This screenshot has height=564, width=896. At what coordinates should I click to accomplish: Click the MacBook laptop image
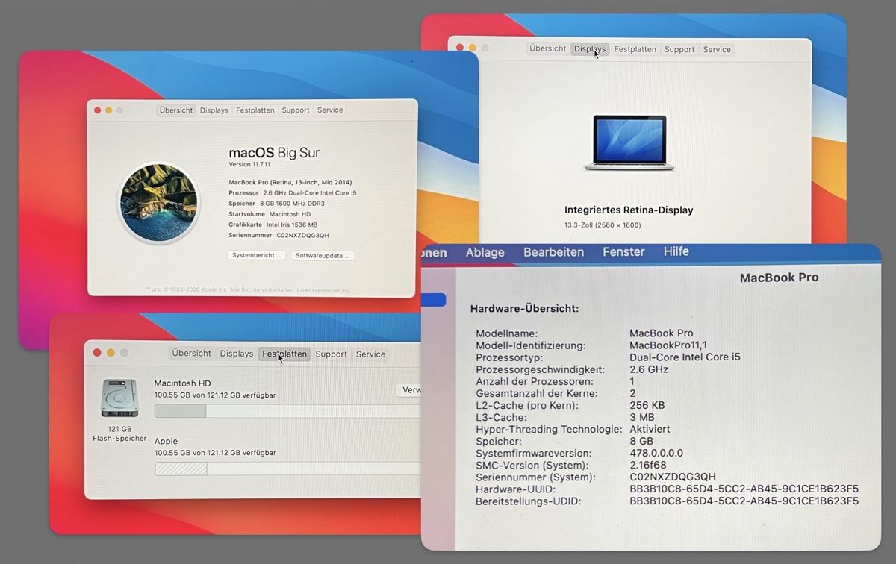pyautogui.click(x=629, y=143)
